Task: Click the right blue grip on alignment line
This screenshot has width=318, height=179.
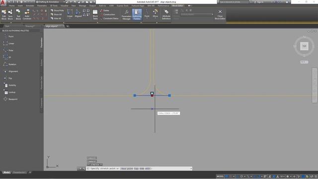Action: point(169,95)
